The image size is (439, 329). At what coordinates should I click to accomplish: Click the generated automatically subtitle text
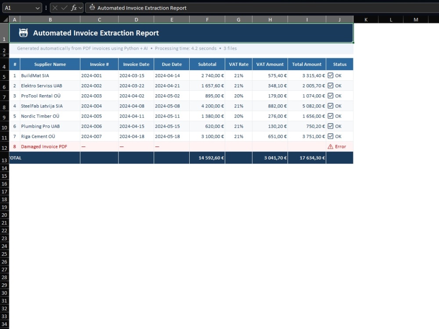pos(127,48)
